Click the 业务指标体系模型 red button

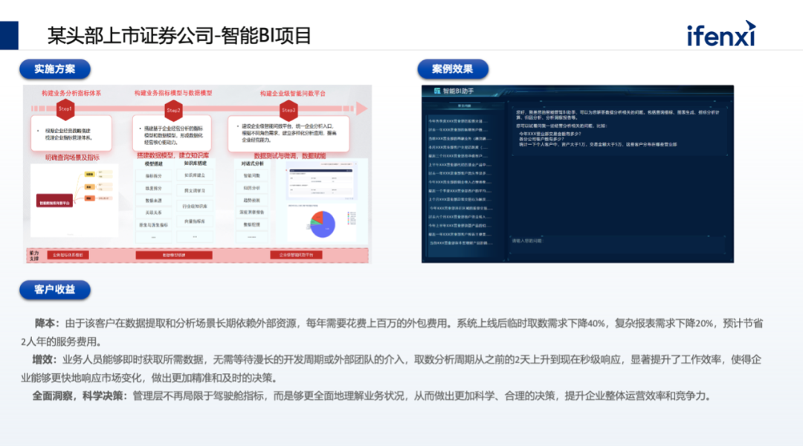(66, 255)
